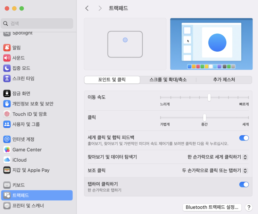Click the magnifying glass search icon
258x214 pixels.
6,24
